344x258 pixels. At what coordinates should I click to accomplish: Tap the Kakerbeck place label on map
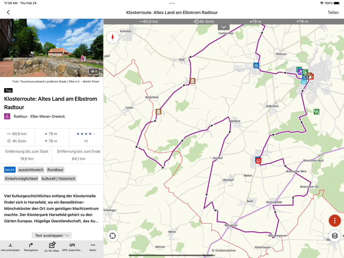click(235, 121)
